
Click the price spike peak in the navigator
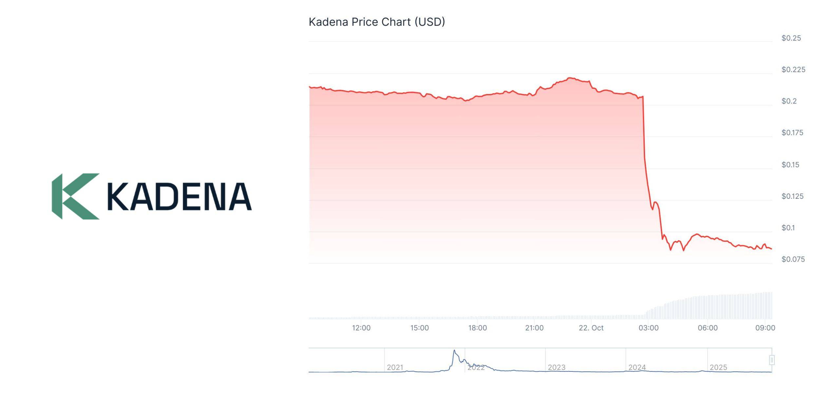[x=454, y=351]
